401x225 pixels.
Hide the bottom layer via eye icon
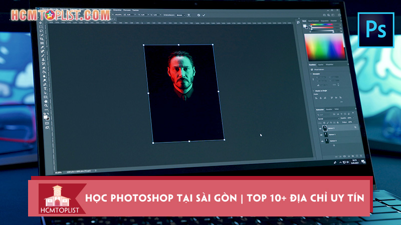pos(322,141)
